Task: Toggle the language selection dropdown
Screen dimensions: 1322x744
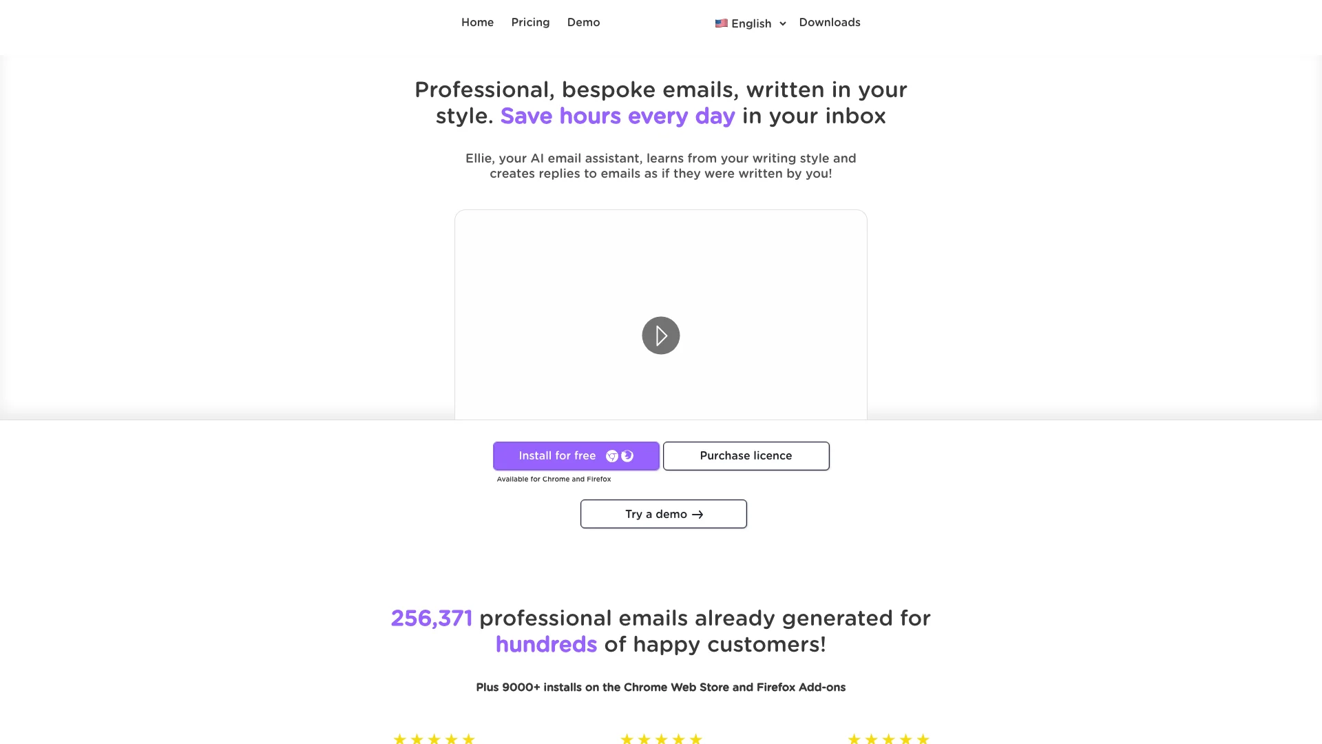Action: point(749,23)
